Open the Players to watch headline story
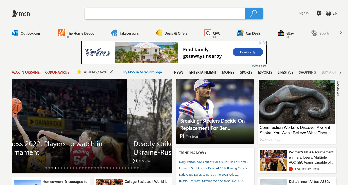 57,148
